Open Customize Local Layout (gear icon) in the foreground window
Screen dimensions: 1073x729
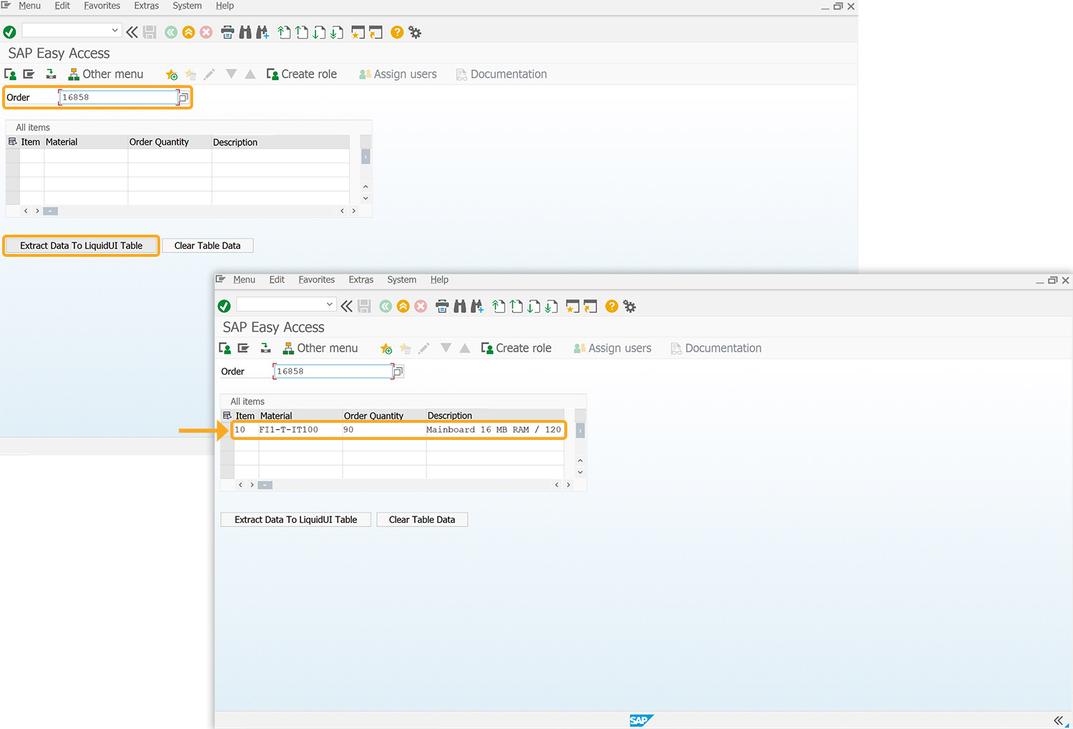coord(629,306)
